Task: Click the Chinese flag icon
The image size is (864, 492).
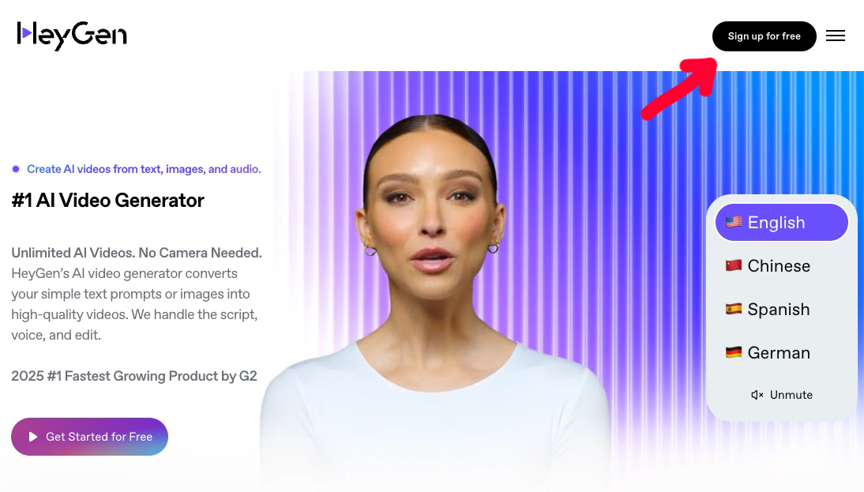Action: tap(734, 265)
